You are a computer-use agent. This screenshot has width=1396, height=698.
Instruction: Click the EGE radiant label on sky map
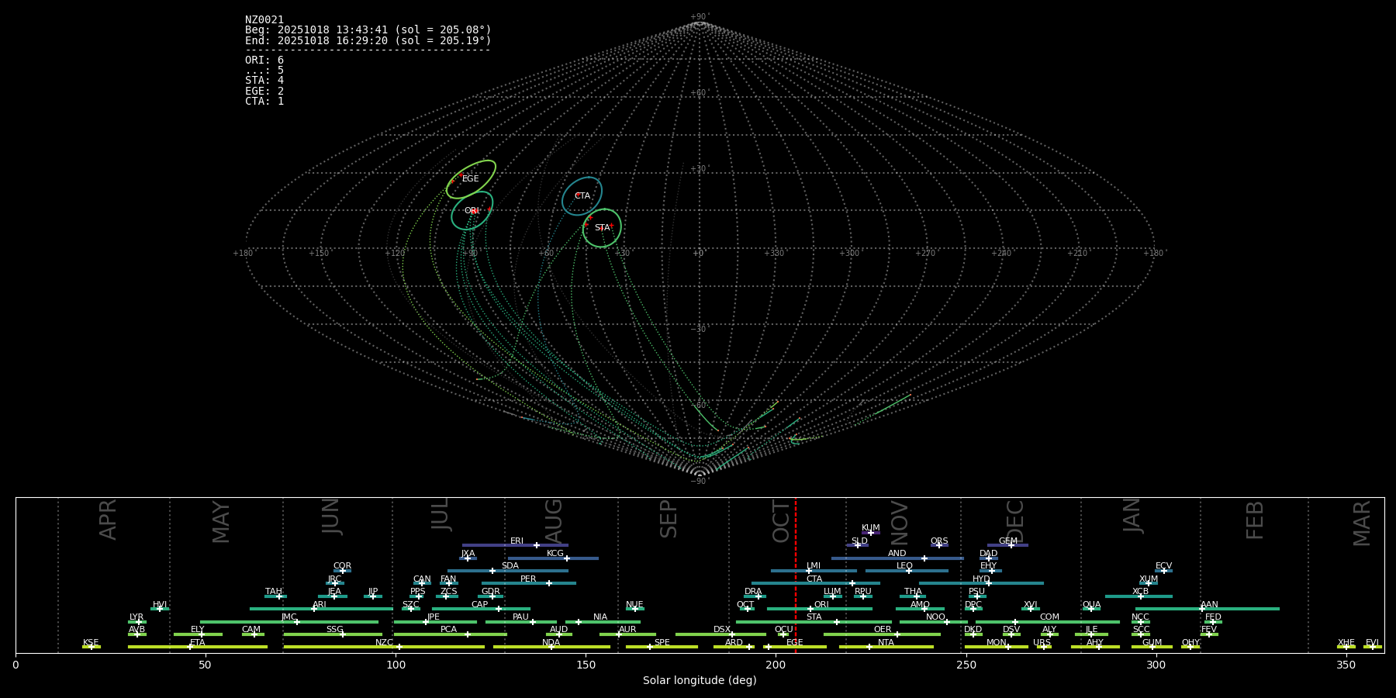point(470,179)
